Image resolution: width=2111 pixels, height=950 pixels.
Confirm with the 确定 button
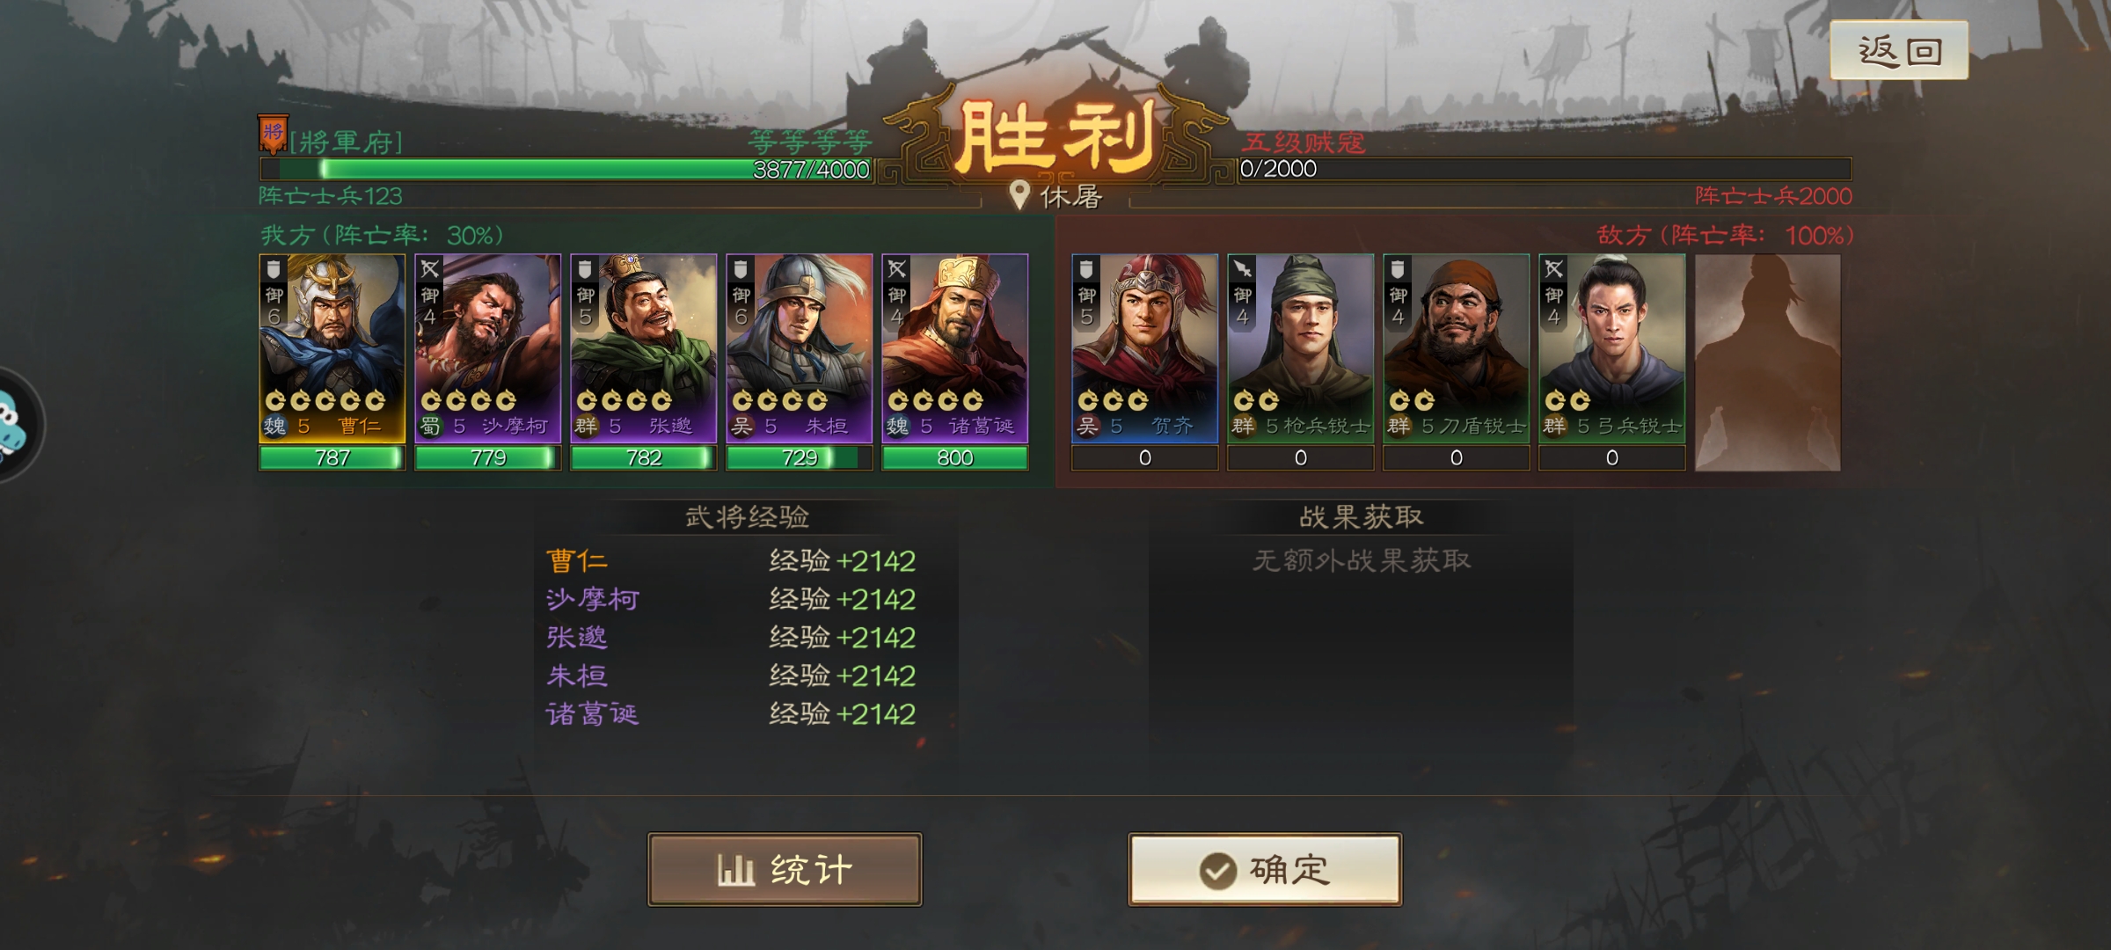coord(1265,870)
